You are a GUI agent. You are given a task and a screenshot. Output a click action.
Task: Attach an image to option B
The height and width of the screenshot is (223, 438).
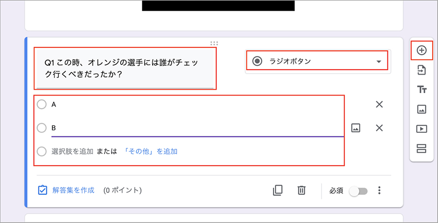[x=356, y=128]
